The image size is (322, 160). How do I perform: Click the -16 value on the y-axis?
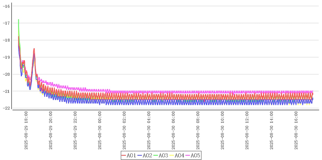click(x=6, y=6)
